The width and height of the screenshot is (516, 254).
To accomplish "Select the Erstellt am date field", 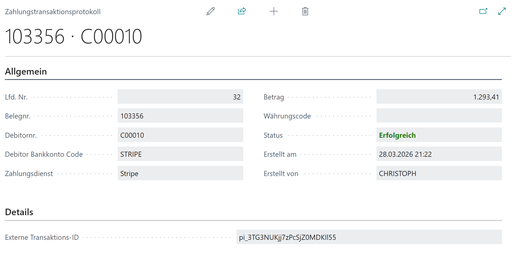I will [439, 154].
